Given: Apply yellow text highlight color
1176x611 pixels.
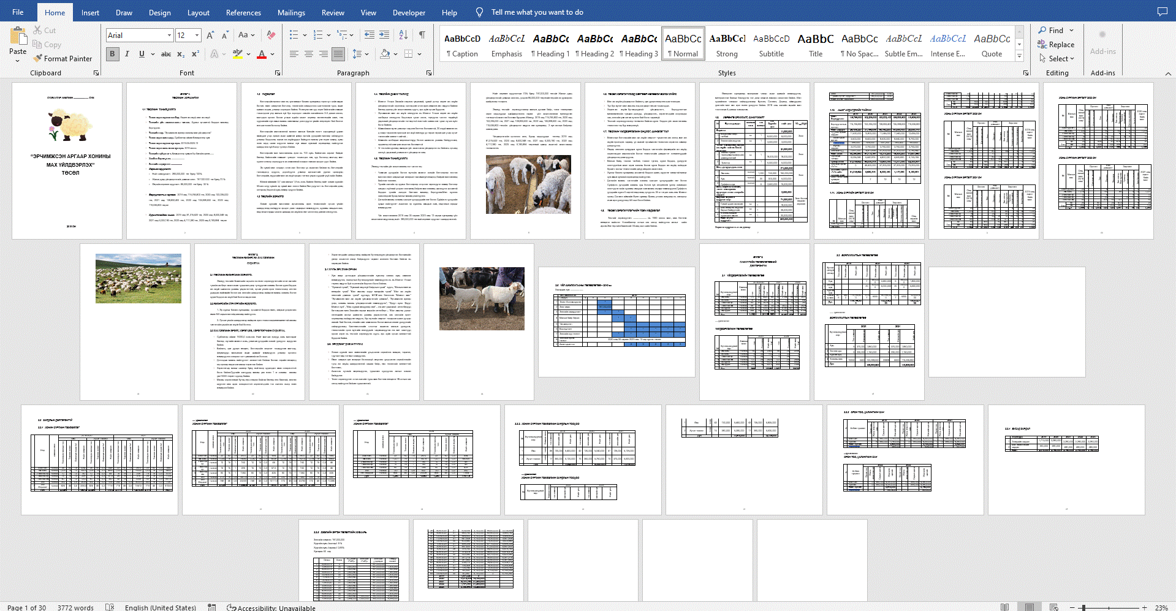Looking at the screenshot, I should (238, 54).
